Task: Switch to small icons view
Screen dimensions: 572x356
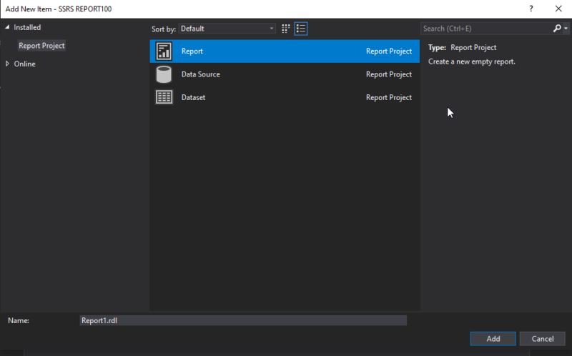Action: point(286,29)
